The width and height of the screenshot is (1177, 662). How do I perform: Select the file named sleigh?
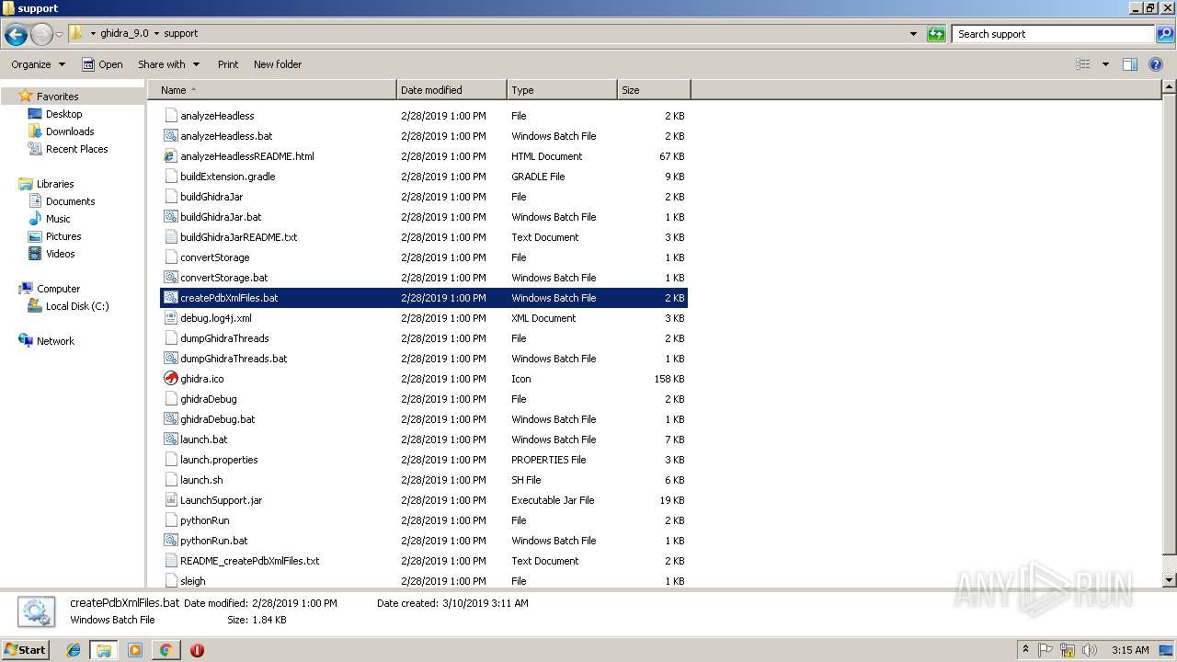pyautogui.click(x=193, y=581)
